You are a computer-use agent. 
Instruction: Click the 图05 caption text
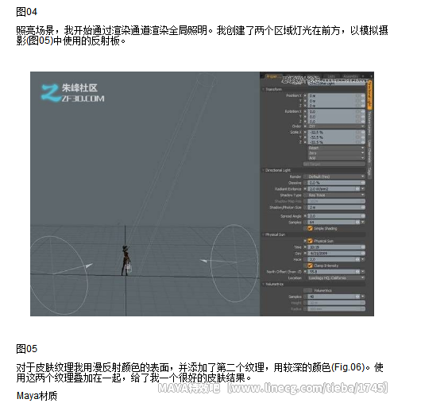point(26,349)
